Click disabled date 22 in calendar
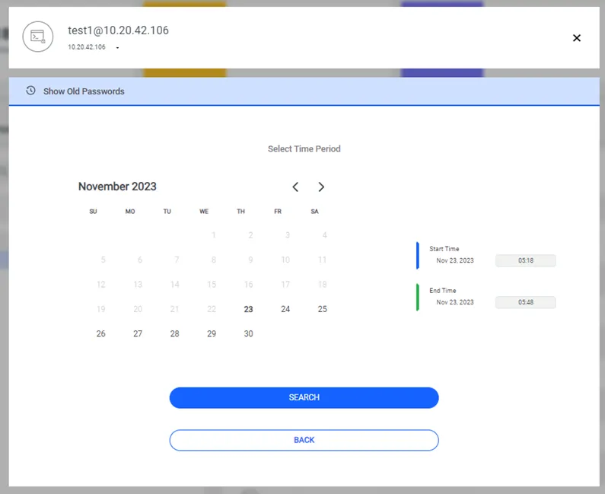 212,309
